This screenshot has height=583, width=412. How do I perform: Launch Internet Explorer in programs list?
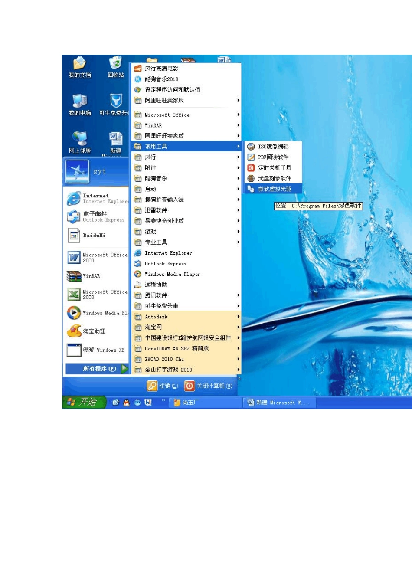pos(186,253)
